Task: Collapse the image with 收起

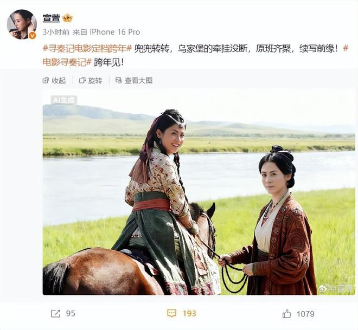Action: click(x=54, y=81)
